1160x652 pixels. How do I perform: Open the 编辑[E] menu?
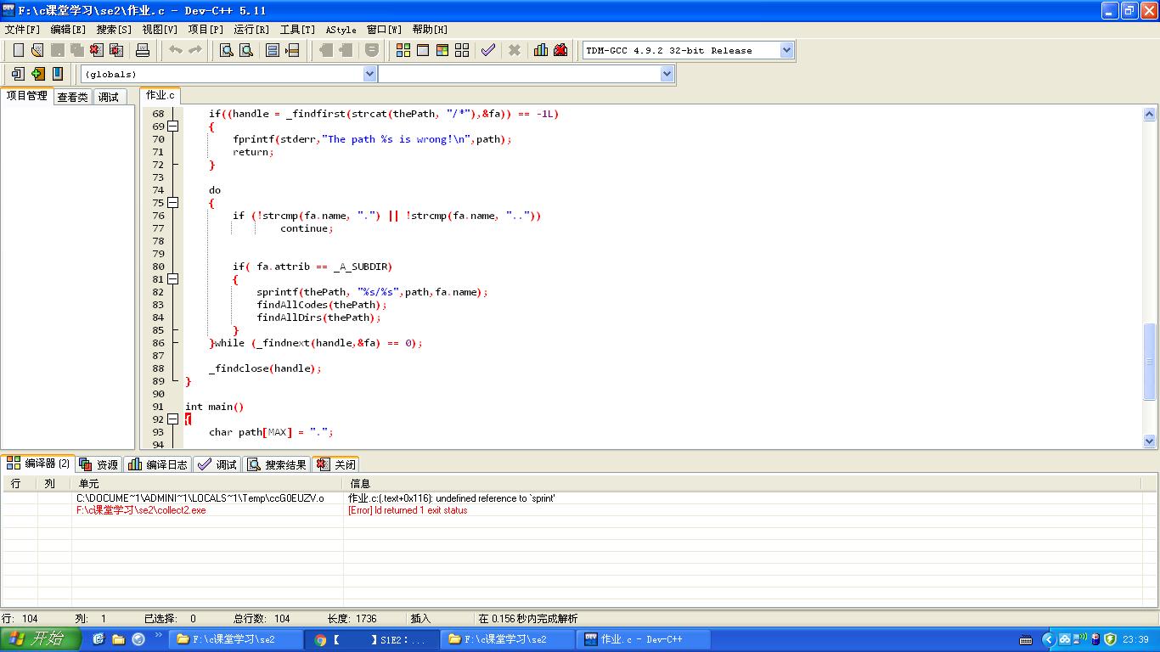[68, 30]
